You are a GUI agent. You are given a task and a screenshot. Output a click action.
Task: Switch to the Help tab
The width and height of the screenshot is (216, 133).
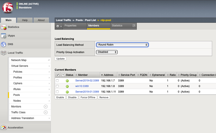pos(25,20)
